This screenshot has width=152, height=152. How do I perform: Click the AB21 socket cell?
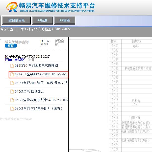(115, 136)
